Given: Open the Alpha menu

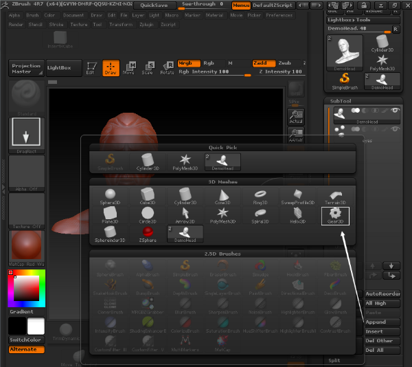Looking at the screenshot, I should click(x=14, y=15).
